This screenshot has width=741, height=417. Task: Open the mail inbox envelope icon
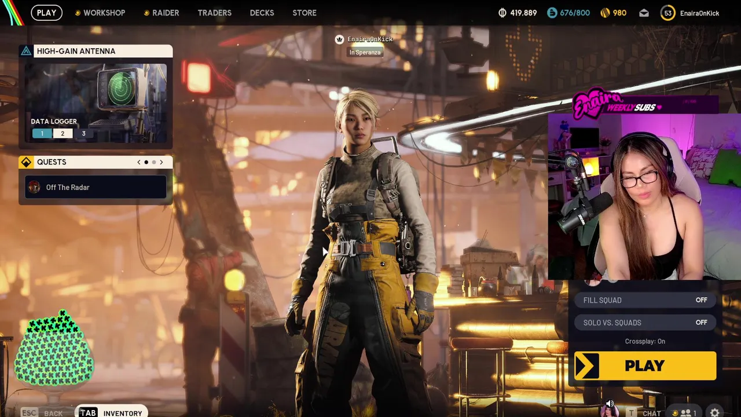644,13
